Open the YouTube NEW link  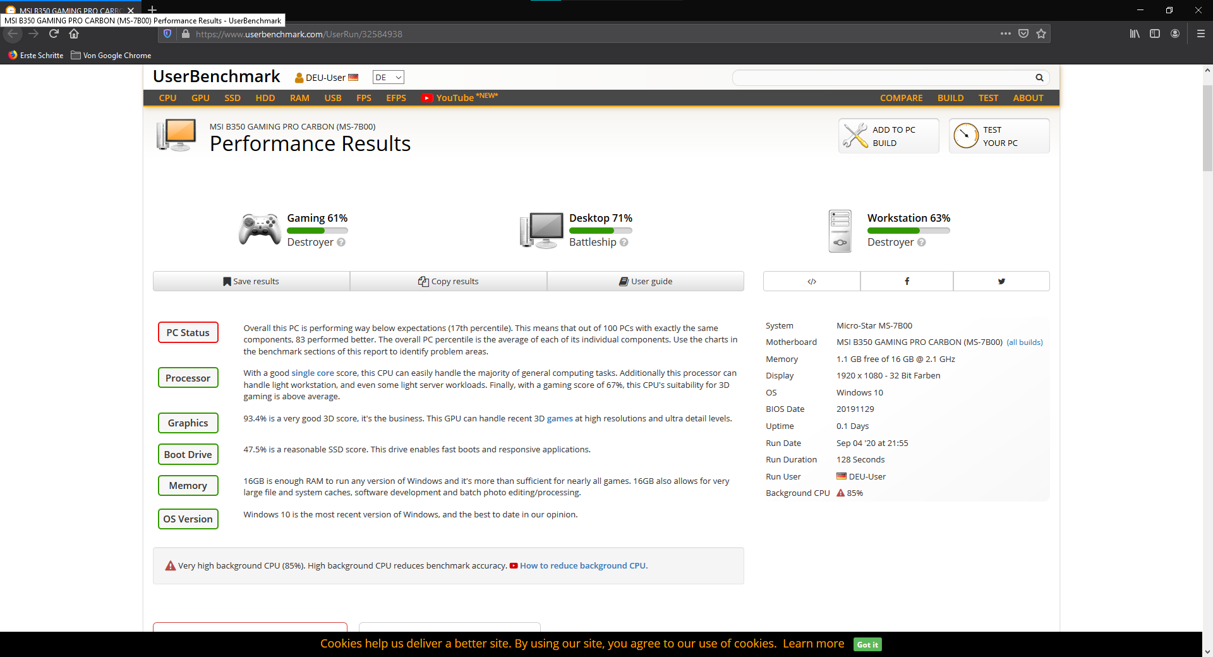(x=460, y=97)
